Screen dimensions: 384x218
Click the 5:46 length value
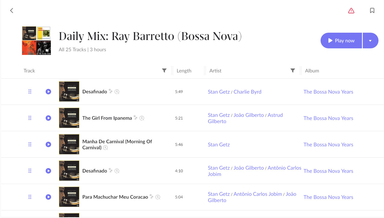[x=179, y=145]
